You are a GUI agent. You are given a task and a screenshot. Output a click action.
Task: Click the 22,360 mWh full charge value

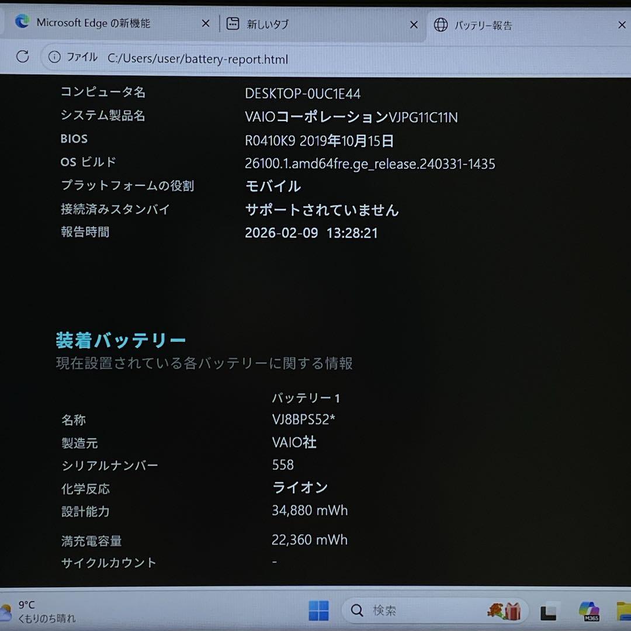point(309,540)
